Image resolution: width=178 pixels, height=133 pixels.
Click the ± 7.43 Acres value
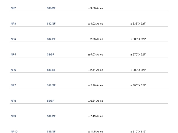[96, 116]
